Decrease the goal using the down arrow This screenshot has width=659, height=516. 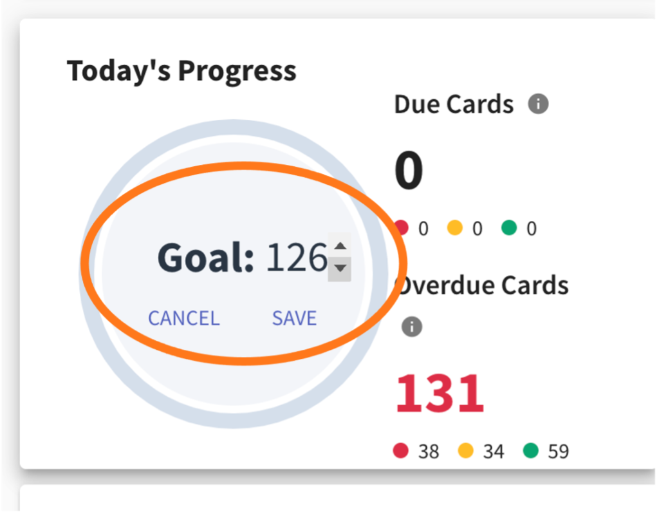click(340, 268)
